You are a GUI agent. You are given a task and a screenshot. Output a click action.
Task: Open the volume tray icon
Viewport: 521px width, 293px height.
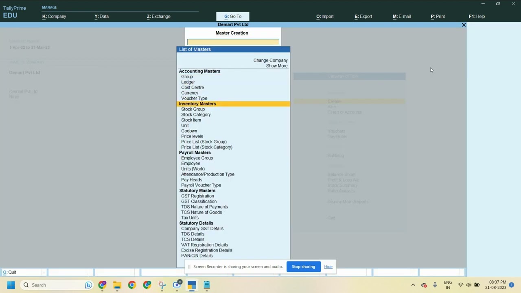tap(468, 285)
